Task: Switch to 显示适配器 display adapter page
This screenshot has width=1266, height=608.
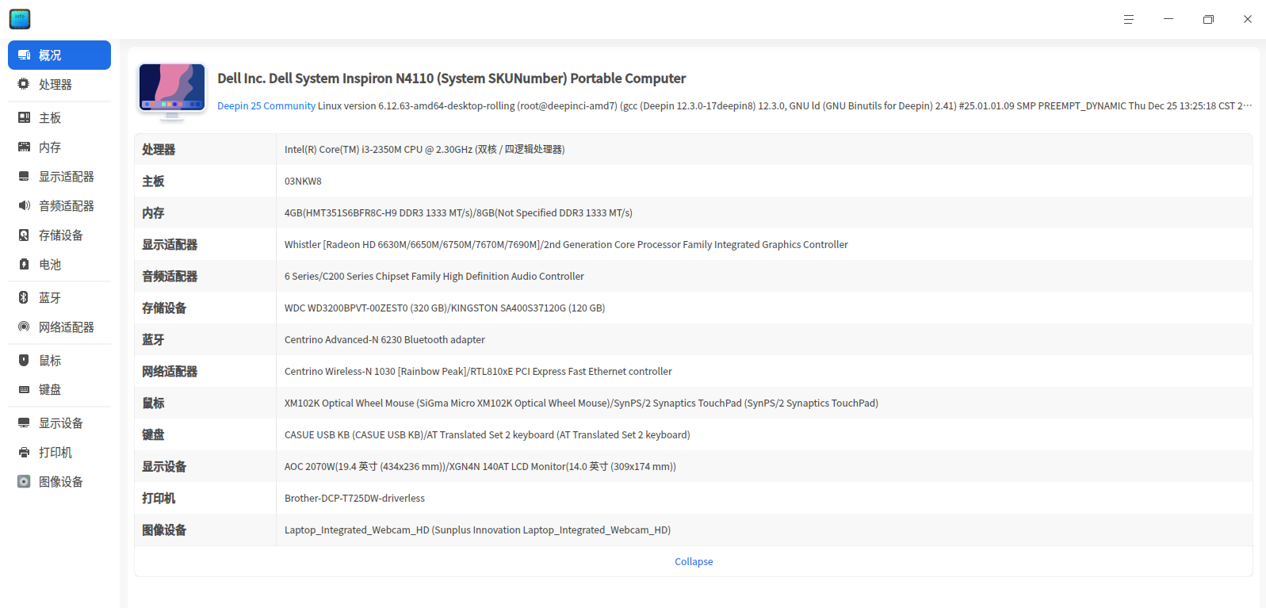Action: point(66,176)
